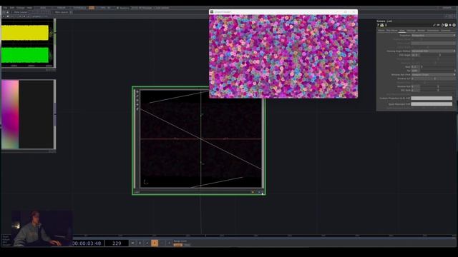Click the Custom Projection GLSL DAT field
Image resolution: width=458 pixels, height=257 pixels.
point(432,99)
